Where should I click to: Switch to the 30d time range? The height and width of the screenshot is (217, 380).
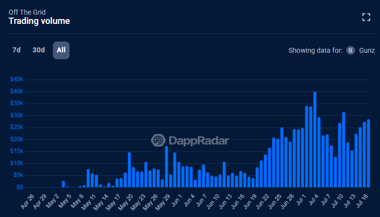39,50
